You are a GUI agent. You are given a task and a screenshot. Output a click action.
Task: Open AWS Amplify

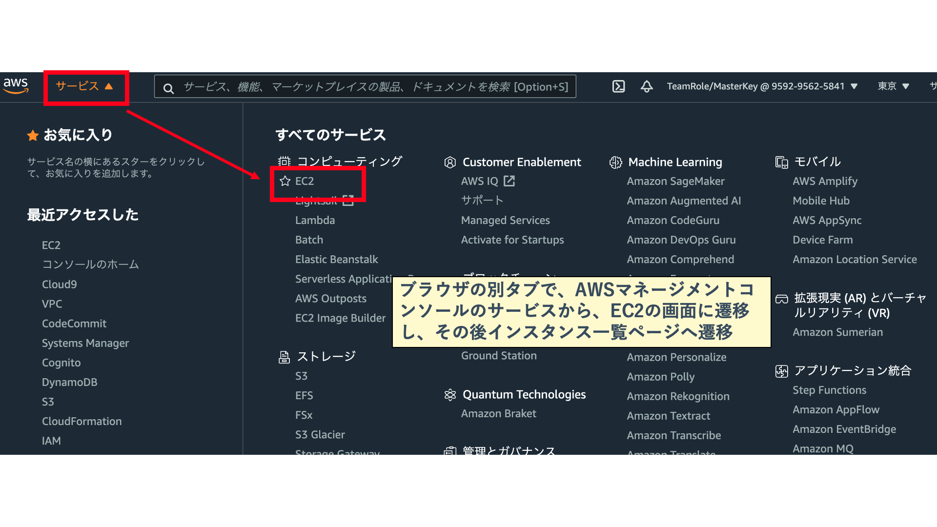tap(825, 181)
